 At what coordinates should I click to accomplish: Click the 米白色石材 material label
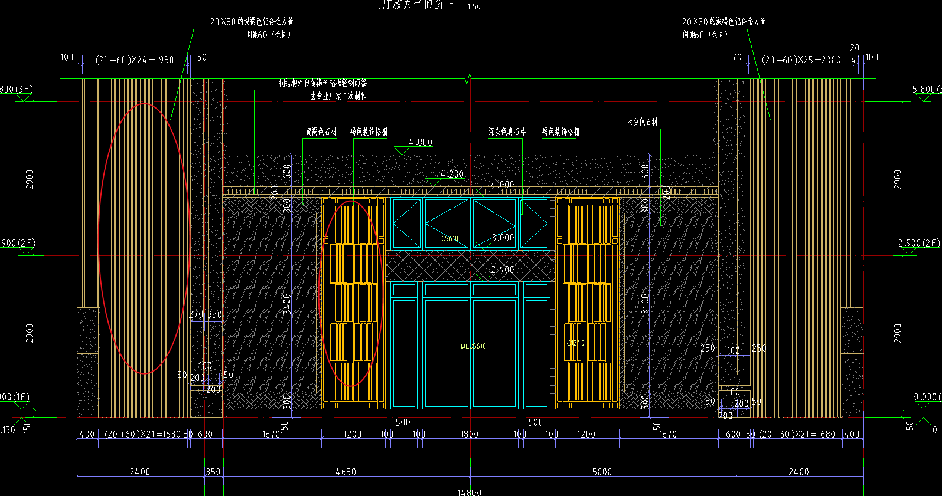(x=642, y=122)
